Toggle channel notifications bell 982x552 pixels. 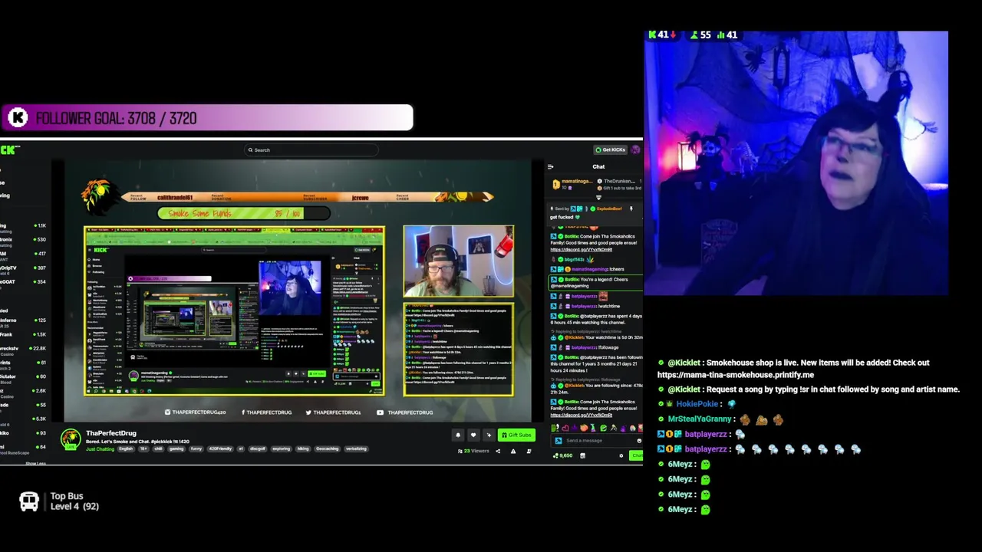click(x=458, y=435)
